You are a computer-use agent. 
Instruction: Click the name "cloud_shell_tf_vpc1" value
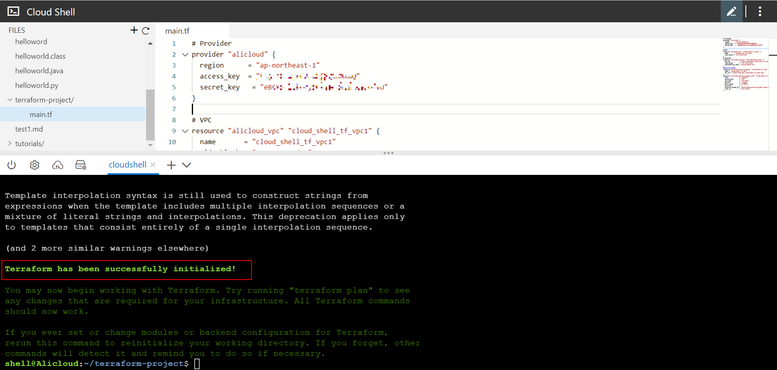coord(294,142)
